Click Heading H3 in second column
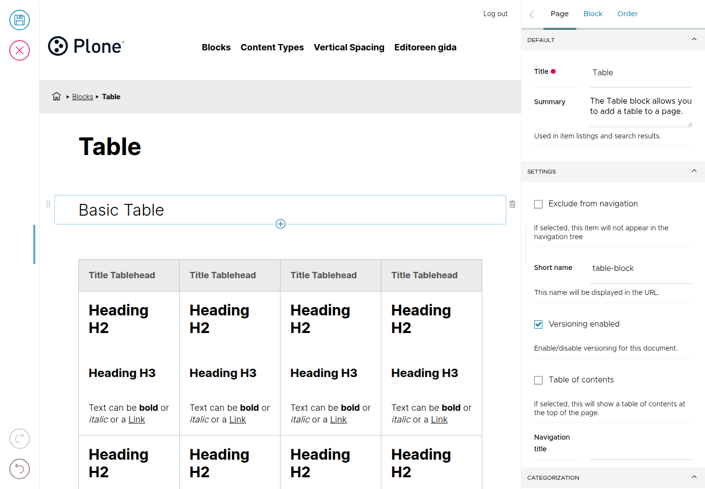The height and width of the screenshot is (489, 705). click(223, 373)
